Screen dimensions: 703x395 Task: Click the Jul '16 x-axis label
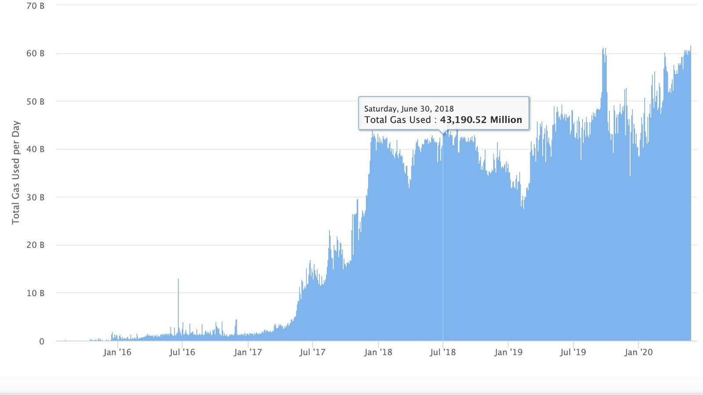tap(182, 352)
